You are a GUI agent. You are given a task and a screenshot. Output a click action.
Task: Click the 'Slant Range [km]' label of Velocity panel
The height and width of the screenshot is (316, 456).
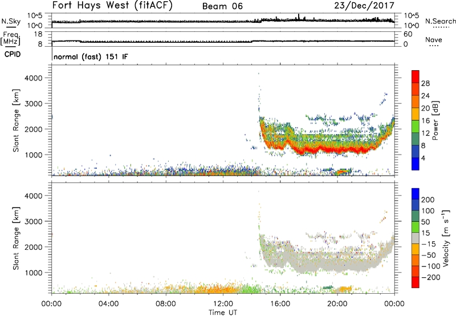(16, 238)
